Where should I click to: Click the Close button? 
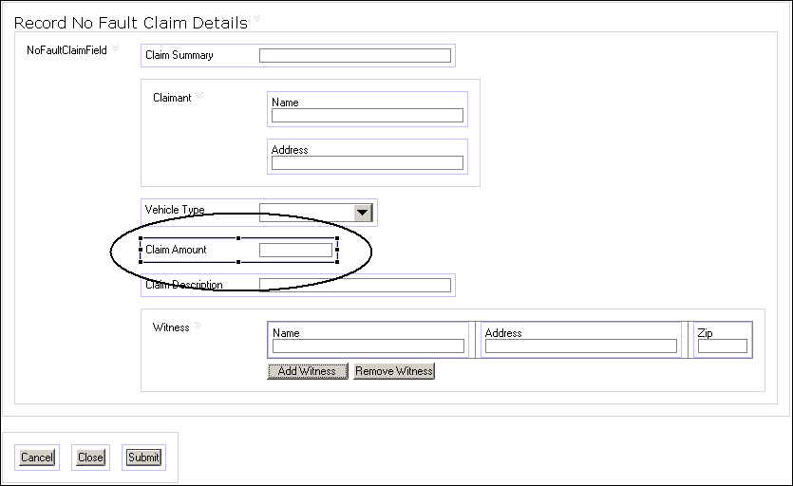click(x=90, y=458)
